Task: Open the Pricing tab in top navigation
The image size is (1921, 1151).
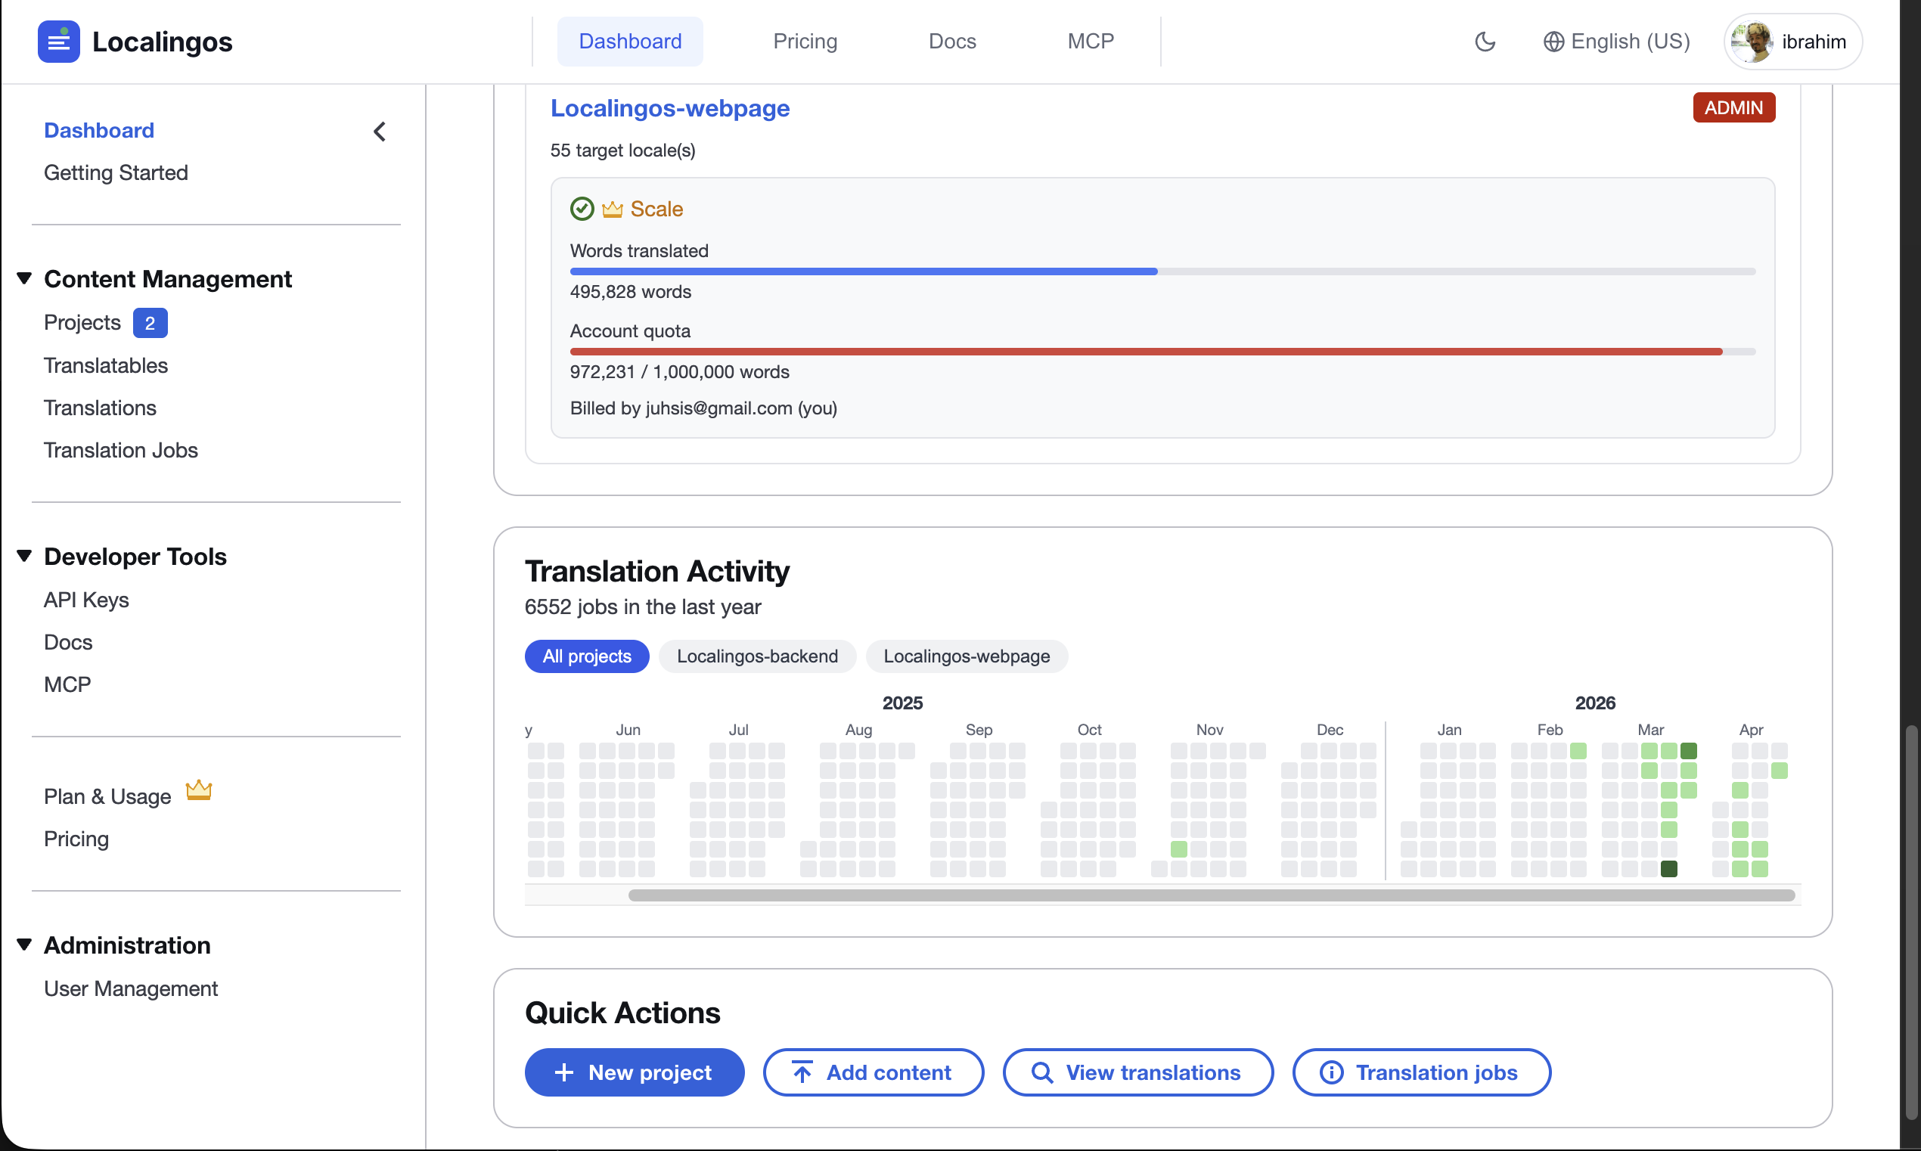Action: coord(805,41)
